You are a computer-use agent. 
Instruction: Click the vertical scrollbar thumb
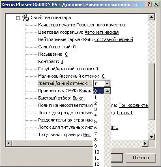[151, 91]
